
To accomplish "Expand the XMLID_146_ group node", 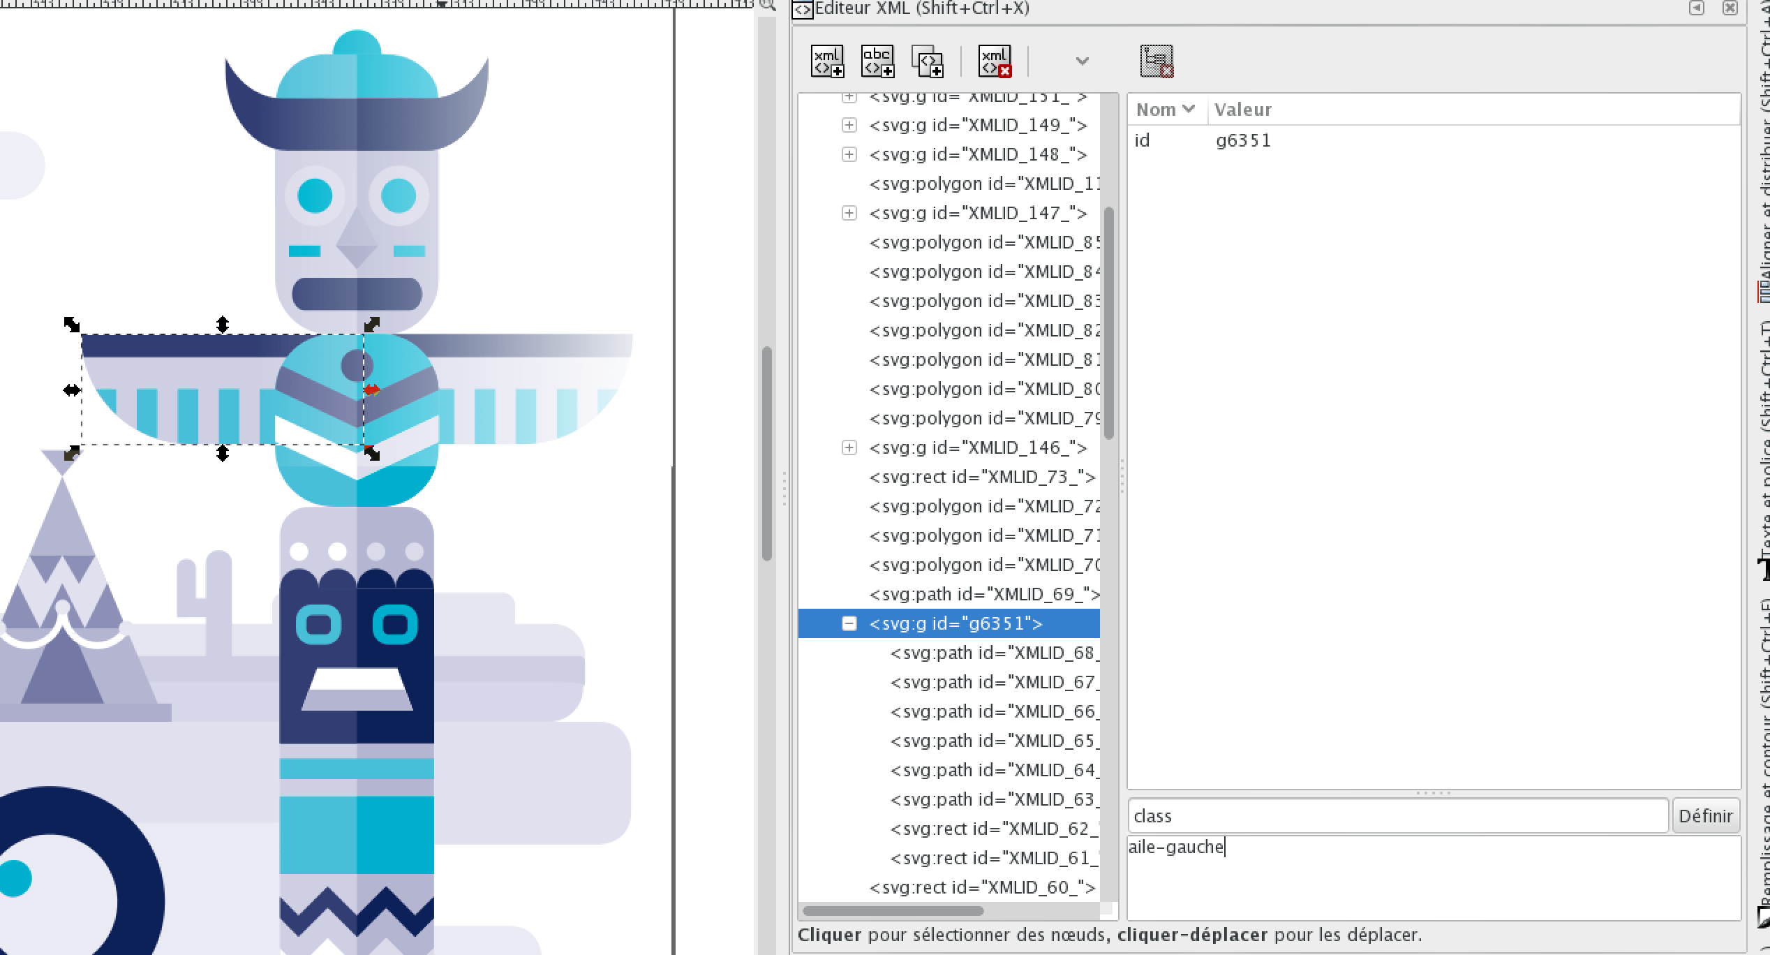I will 849,447.
